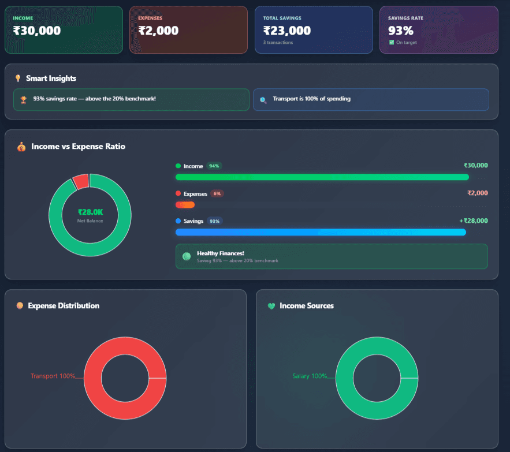Click the money bag icon beside Income vs Expense Ratio
The height and width of the screenshot is (452, 510).
(x=21, y=147)
